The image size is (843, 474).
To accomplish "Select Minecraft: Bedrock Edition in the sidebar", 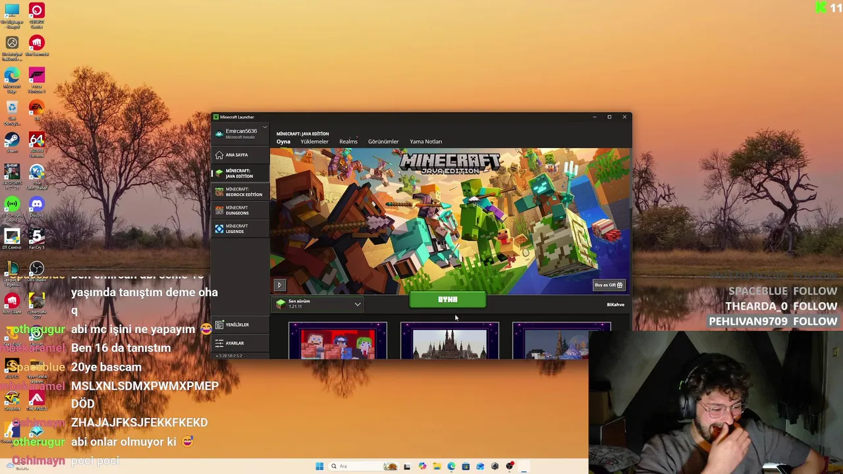I will tap(240, 192).
